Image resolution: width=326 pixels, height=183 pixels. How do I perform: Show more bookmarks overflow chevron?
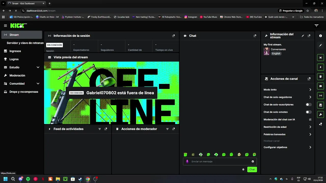[293, 17]
